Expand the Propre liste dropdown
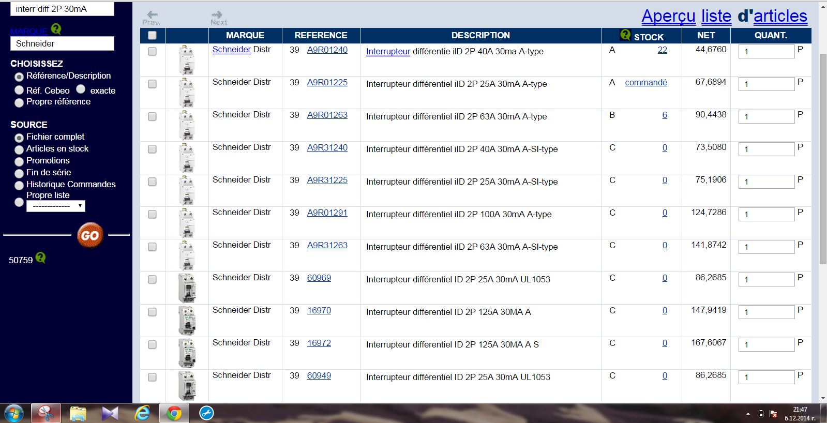Image resolution: width=827 pixels, height=423 pixels. 56,206
